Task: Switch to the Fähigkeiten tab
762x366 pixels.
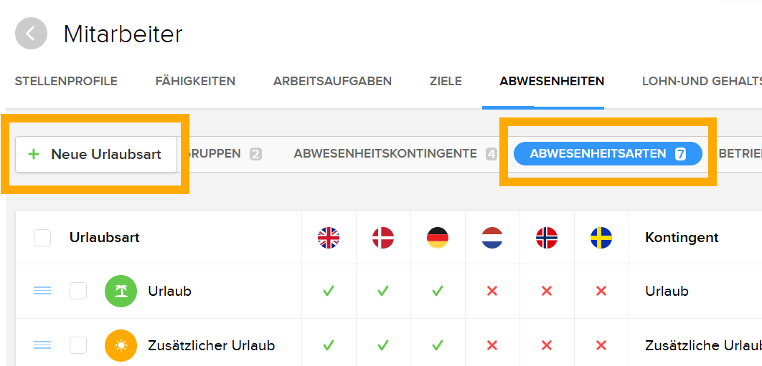Action: 195,82
